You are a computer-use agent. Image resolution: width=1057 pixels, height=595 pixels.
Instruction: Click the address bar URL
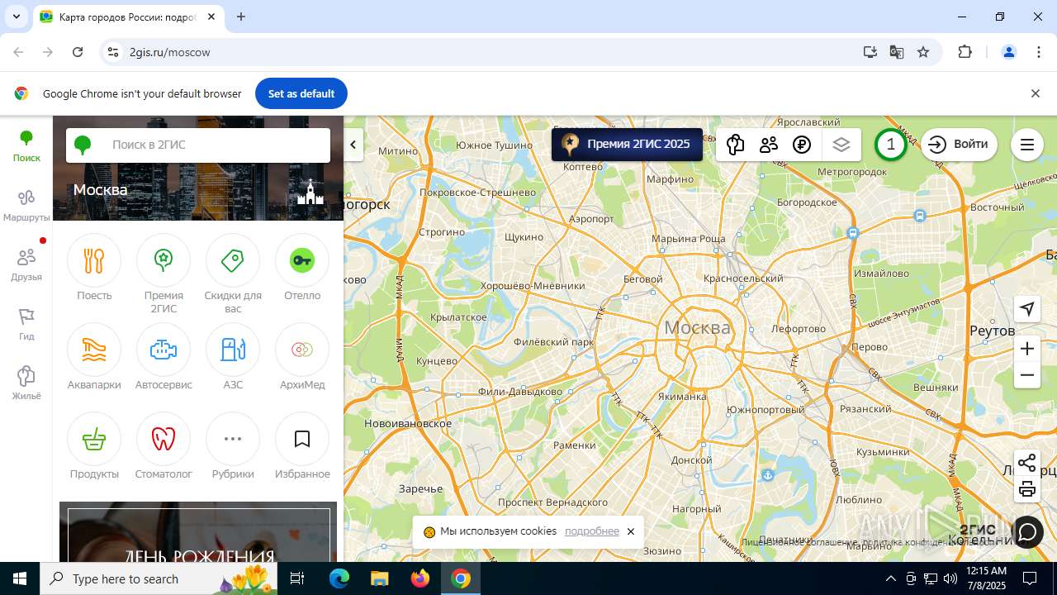(x=169, y=52)
